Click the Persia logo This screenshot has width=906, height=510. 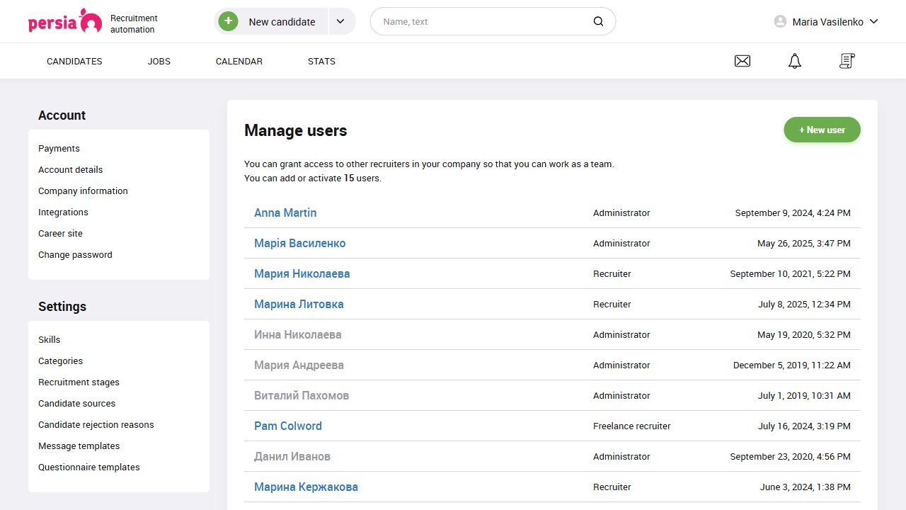coord(65,22)
